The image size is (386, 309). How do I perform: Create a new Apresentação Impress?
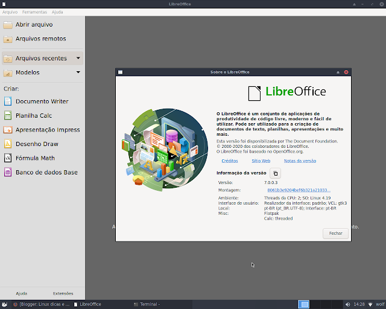tap(48, 130)
